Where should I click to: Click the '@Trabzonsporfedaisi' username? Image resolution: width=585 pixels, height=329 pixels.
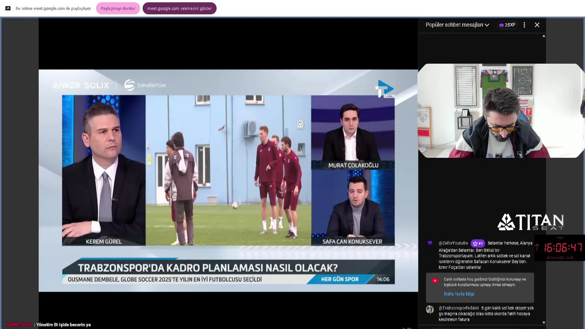coord(458,308)
